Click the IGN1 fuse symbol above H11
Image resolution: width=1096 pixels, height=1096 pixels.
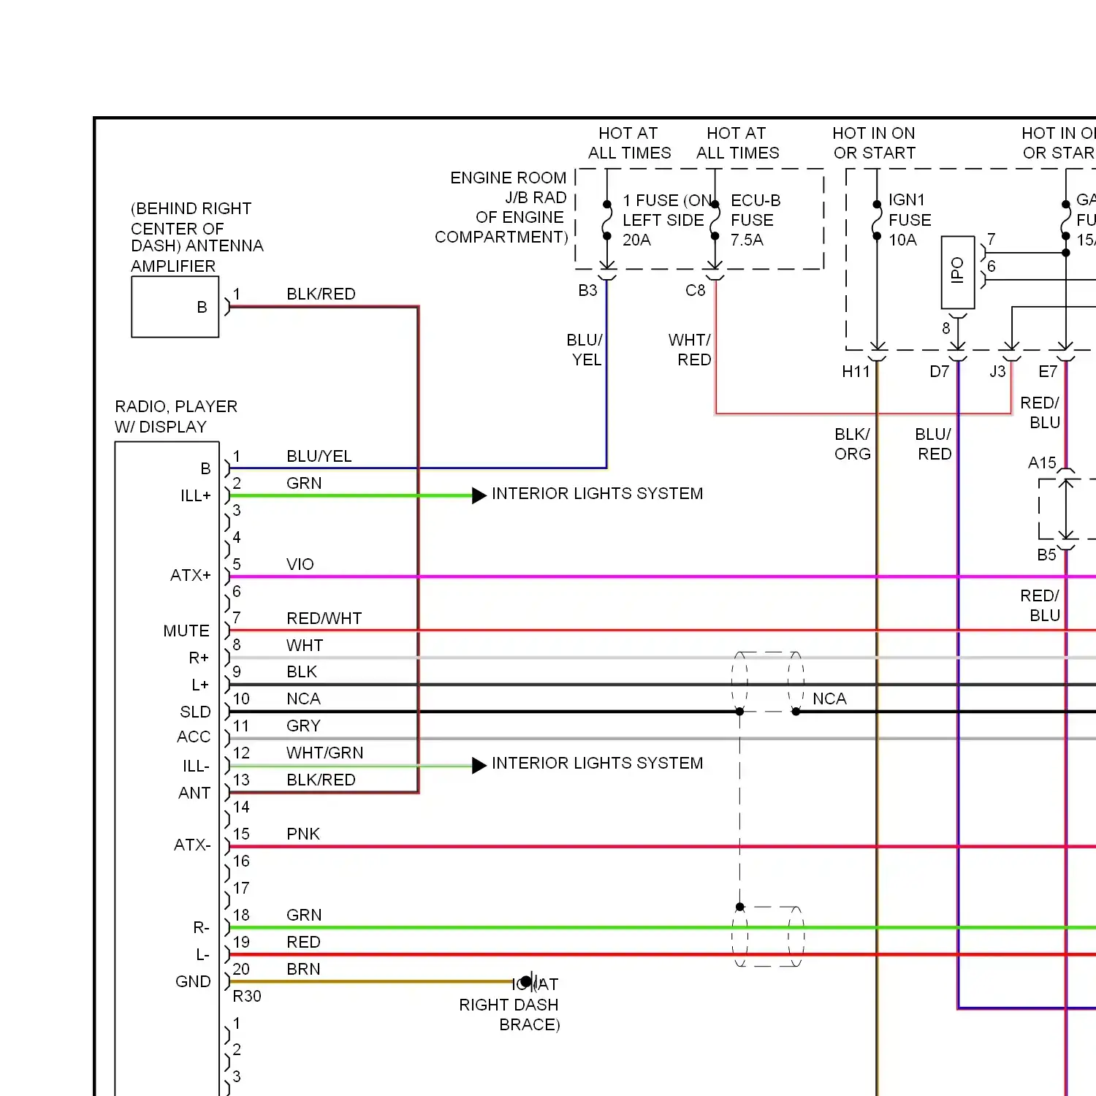(877, 220)
